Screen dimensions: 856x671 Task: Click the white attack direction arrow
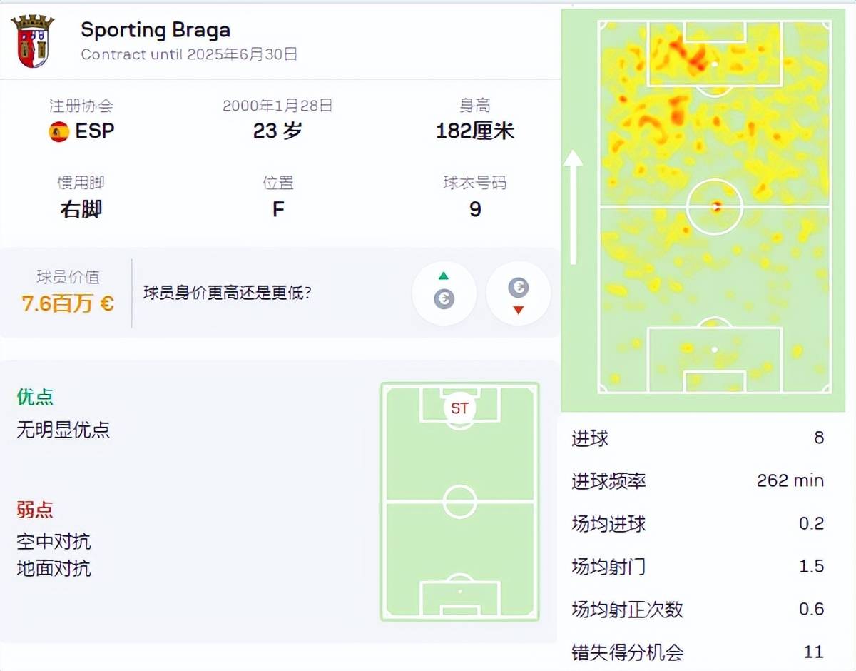tap(572, 207)
